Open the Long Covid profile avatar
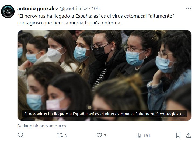The image size is (195, 142). [x=8, y=12]
